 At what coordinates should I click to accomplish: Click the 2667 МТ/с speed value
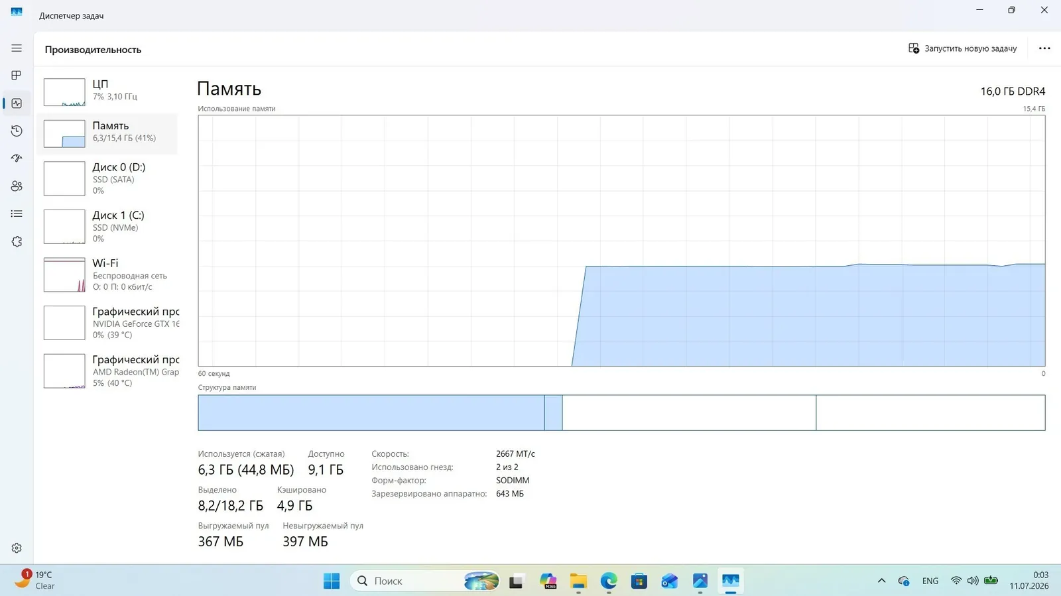point(515,454)
